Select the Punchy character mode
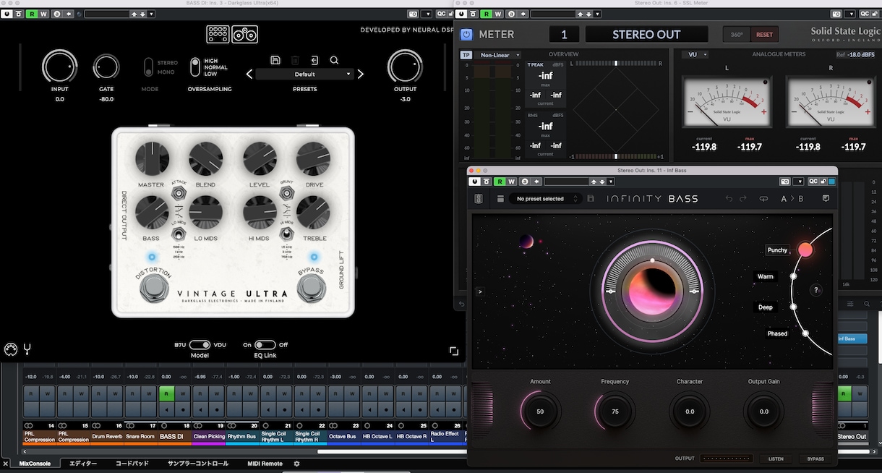 778,250
